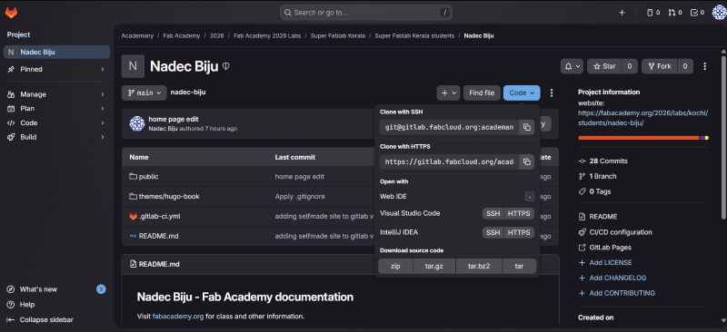Open notification bell settings dropdown
727x332 pixels.
click(572, 66)
